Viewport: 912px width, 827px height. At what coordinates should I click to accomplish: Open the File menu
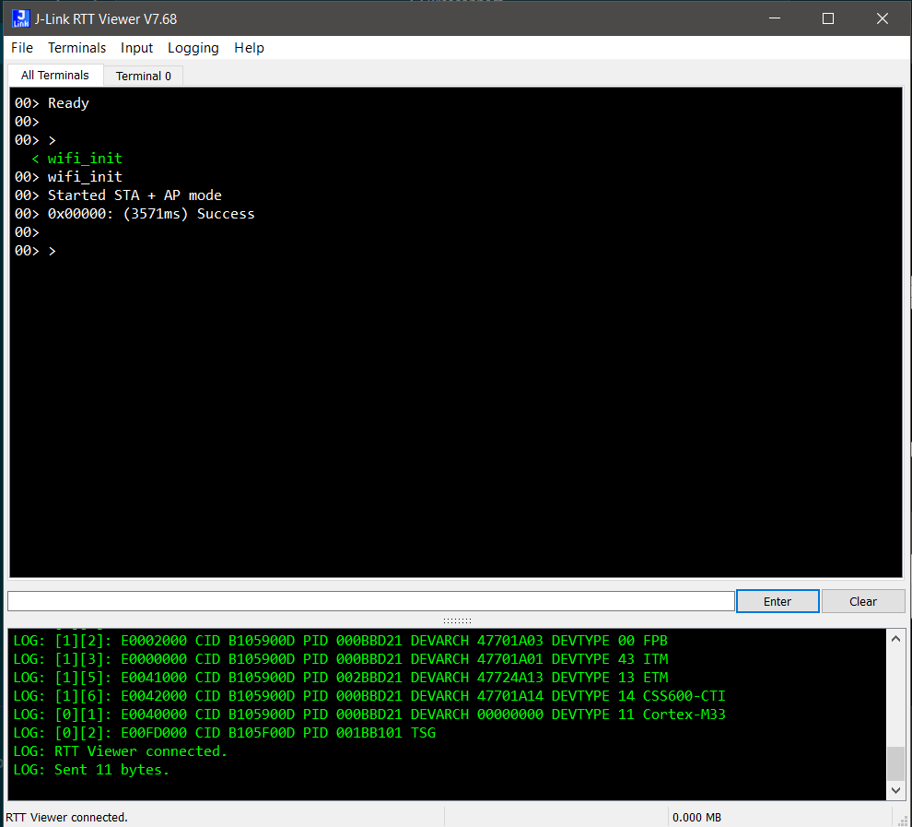22,48
